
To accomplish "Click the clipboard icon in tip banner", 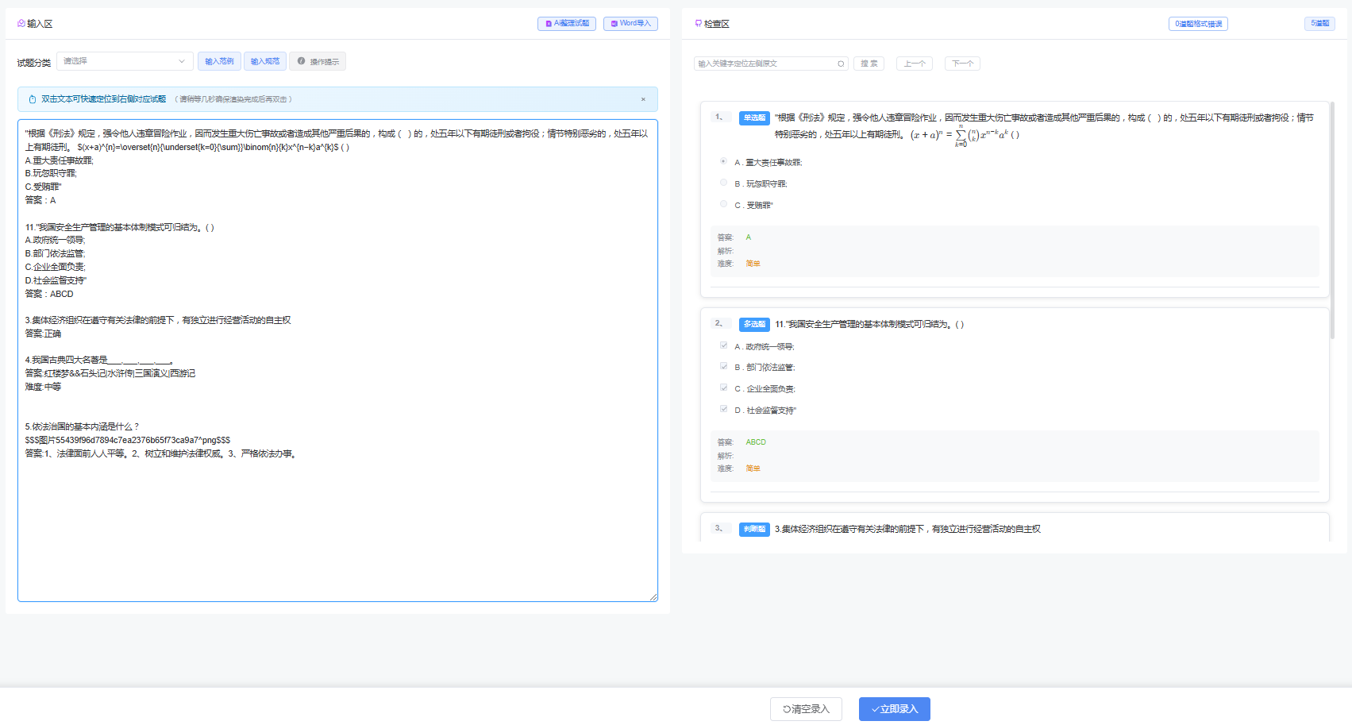I will coord(33,99).
